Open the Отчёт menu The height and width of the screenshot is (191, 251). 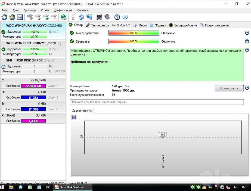coord(45,10)
